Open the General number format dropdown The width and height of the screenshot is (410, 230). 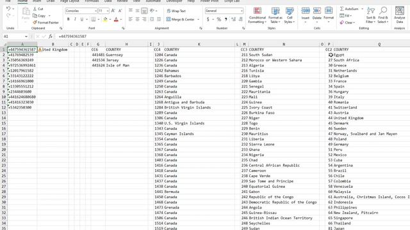coord(242,11)
